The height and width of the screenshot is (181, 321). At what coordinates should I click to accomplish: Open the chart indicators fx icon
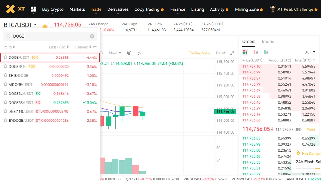pyautogui.click(x=139, y=53)
